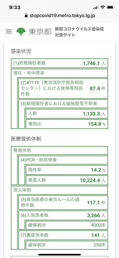The height and width of the screenshot is (258, 119).
Task: Select (3)新規陽性者における接触歴等不明者 header
Action: pos(63,104)
